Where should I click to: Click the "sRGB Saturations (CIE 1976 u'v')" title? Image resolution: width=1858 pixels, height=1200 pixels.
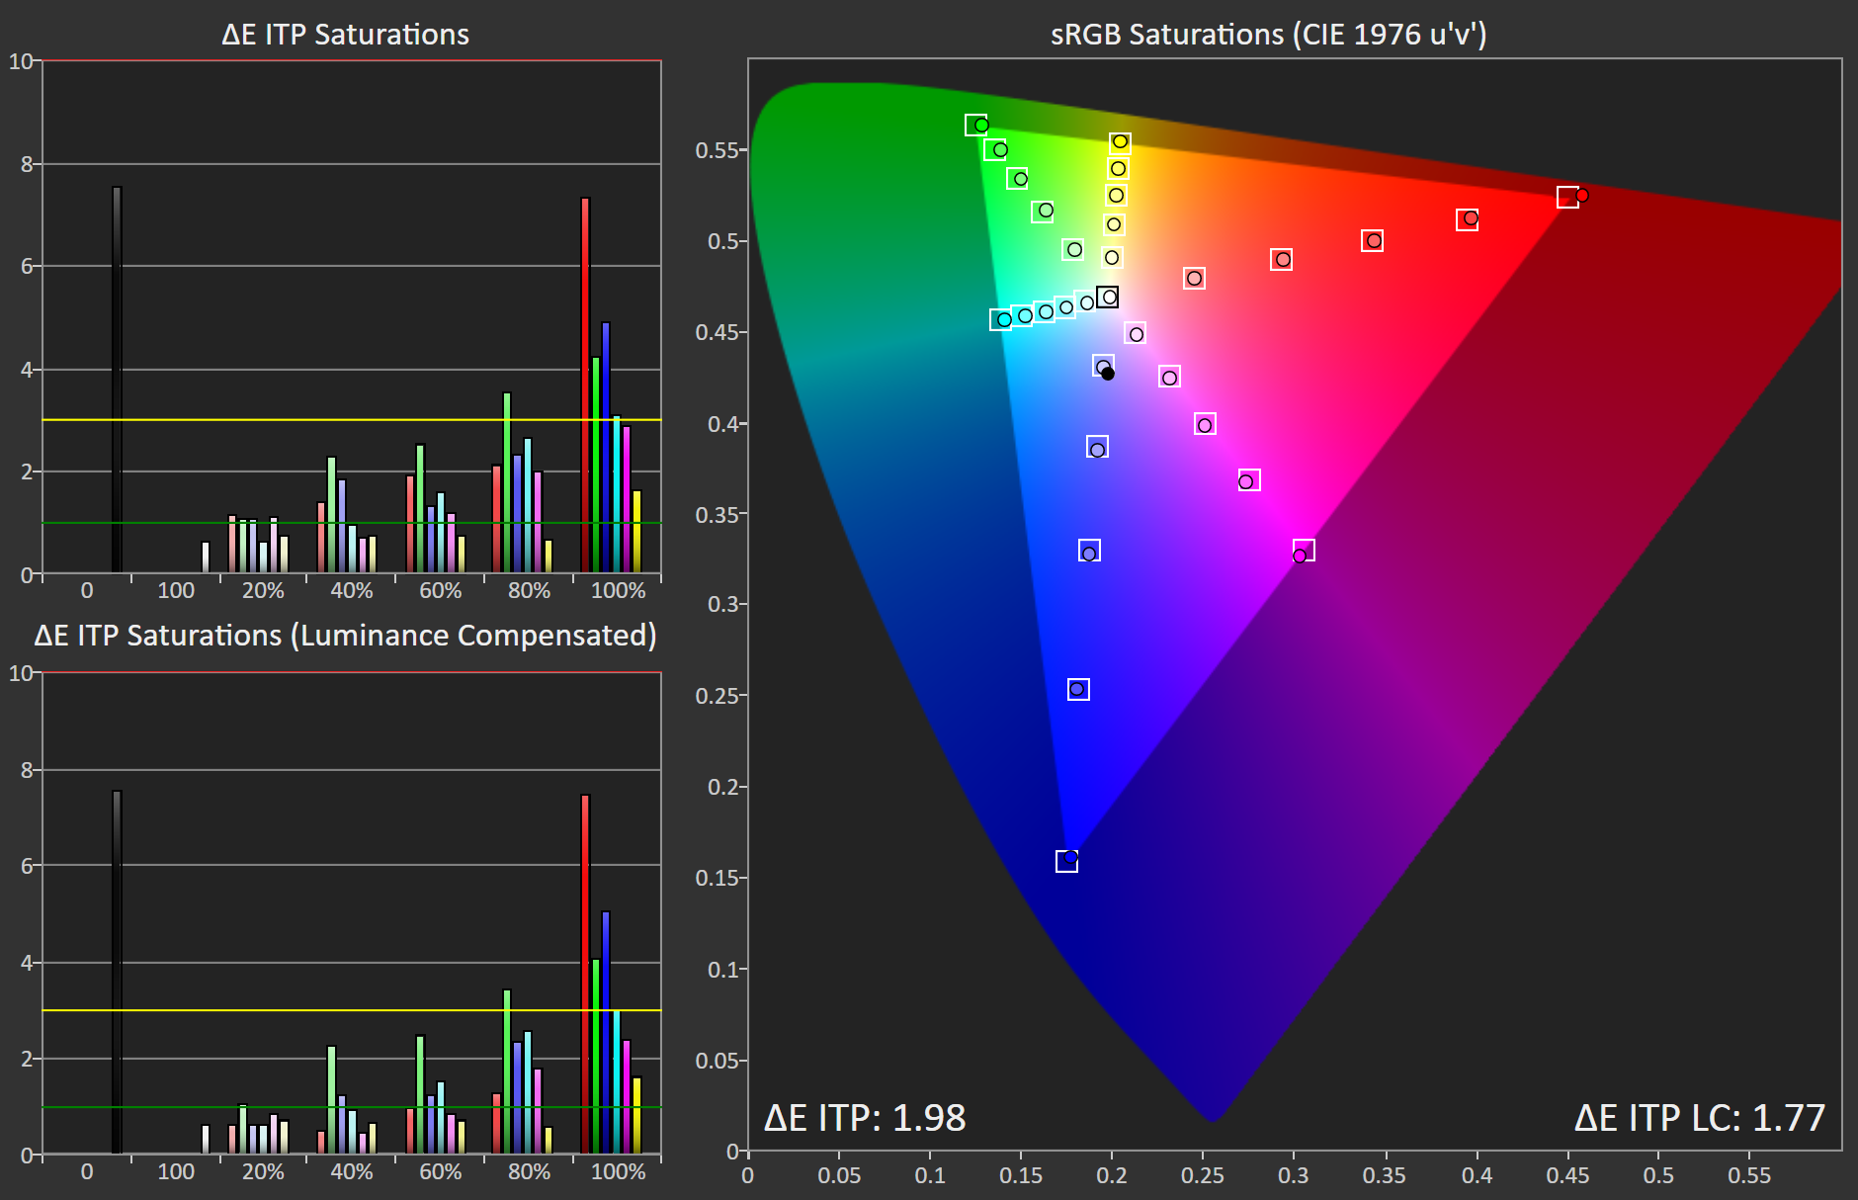click(1268, 35)
